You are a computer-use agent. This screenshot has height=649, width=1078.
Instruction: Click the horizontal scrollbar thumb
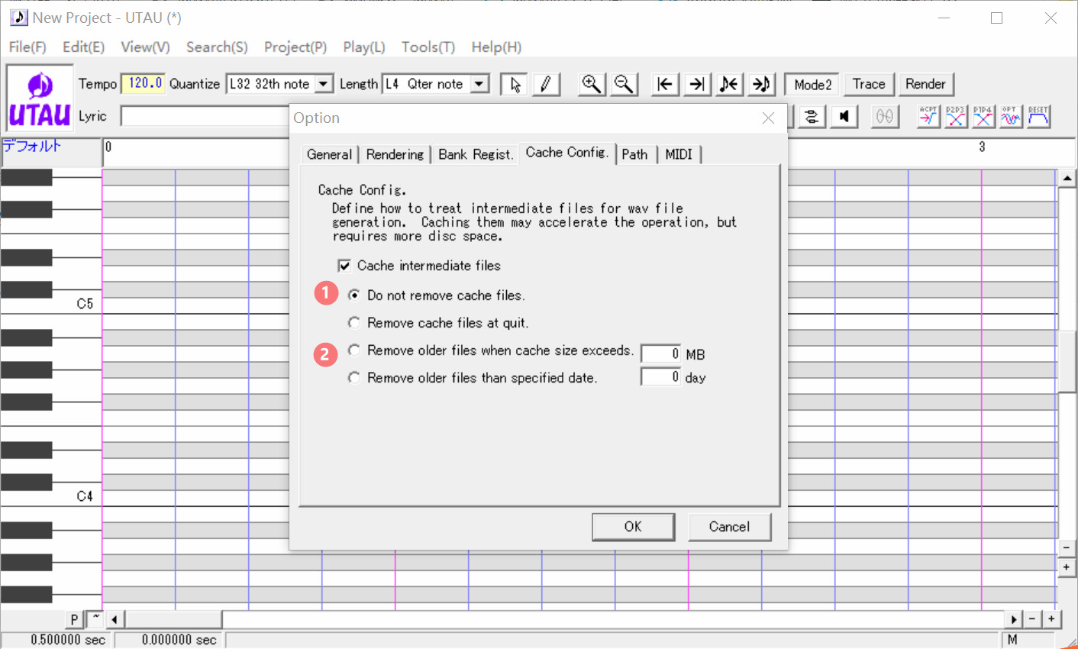pos(174,619)
